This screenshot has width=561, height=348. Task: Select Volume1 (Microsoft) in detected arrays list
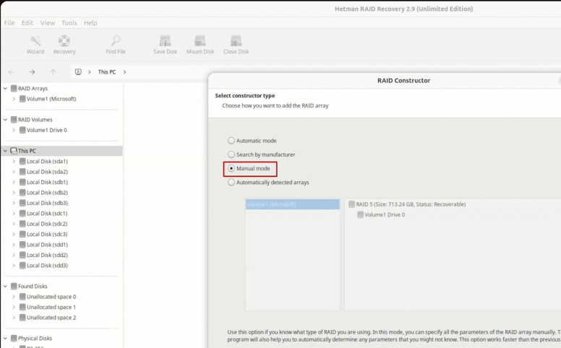292,204
